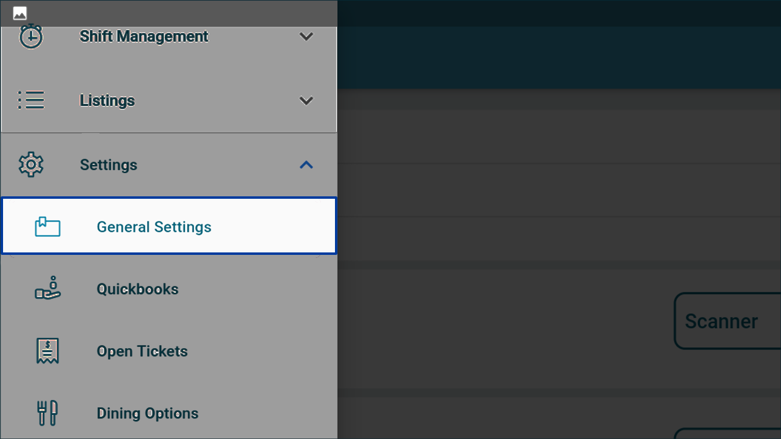Click the Shift Management stopwatch icon
Screen dimensions: 781x439
pyautogui.click(x=31, y=37)
